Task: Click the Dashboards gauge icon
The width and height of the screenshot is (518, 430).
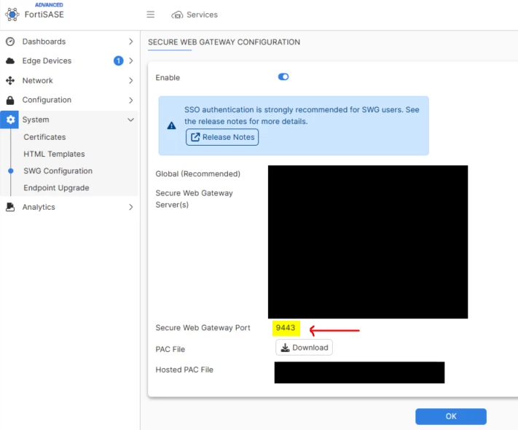Action: tap(10, 42)
